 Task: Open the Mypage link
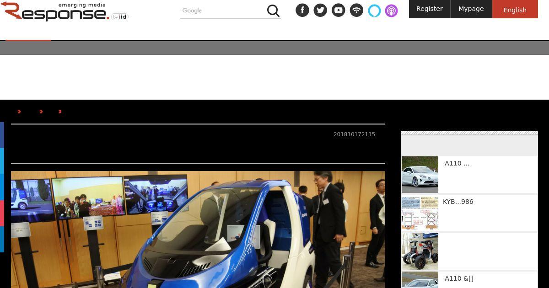[x=471, y=9]
